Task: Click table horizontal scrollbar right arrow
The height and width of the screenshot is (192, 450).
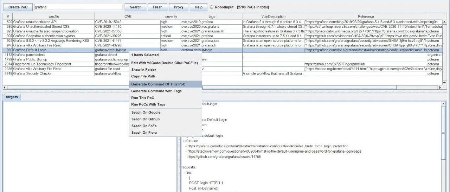Action: 439,87
